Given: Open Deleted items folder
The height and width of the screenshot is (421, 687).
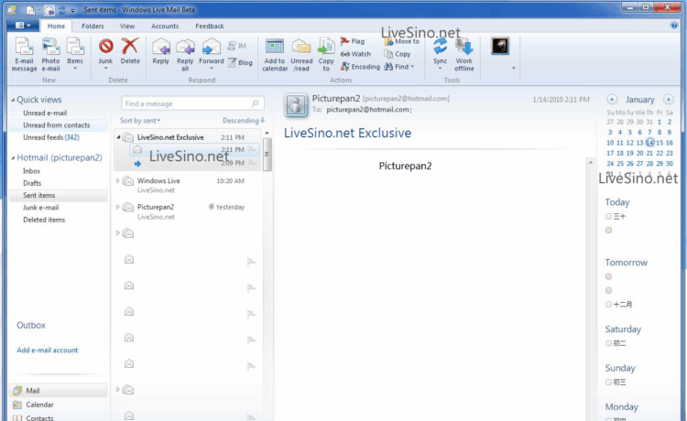Looking at the screenshot, I should [x=44, y=221].
